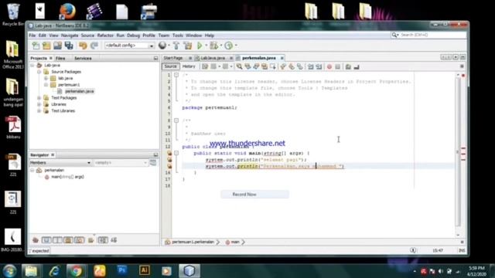Click the pertemuan1.perkenalan breadcrumb

point(193,242)
